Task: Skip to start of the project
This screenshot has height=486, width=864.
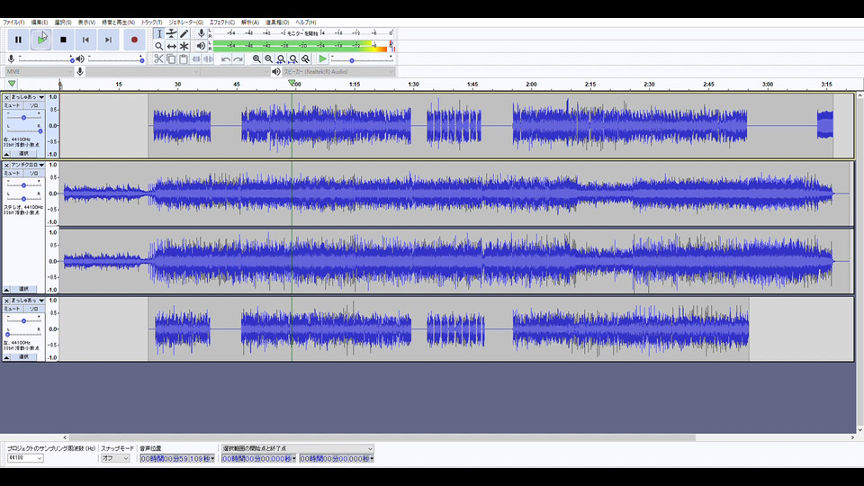Action: (85, 40)
